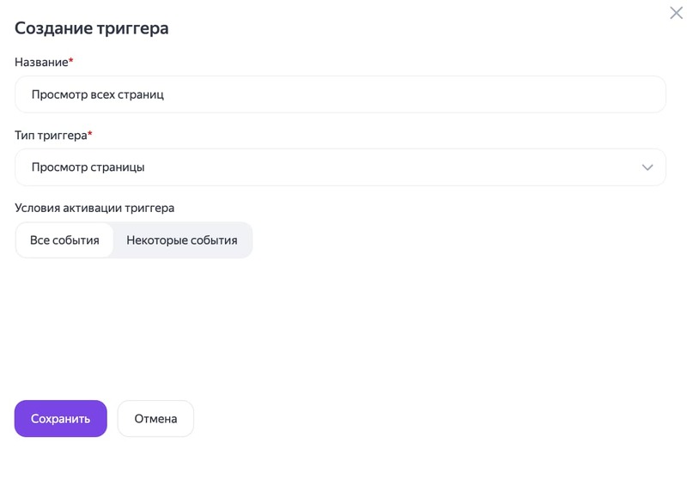
Task: Click the "Тип триггера" field label
Action: tap(51, 135)
